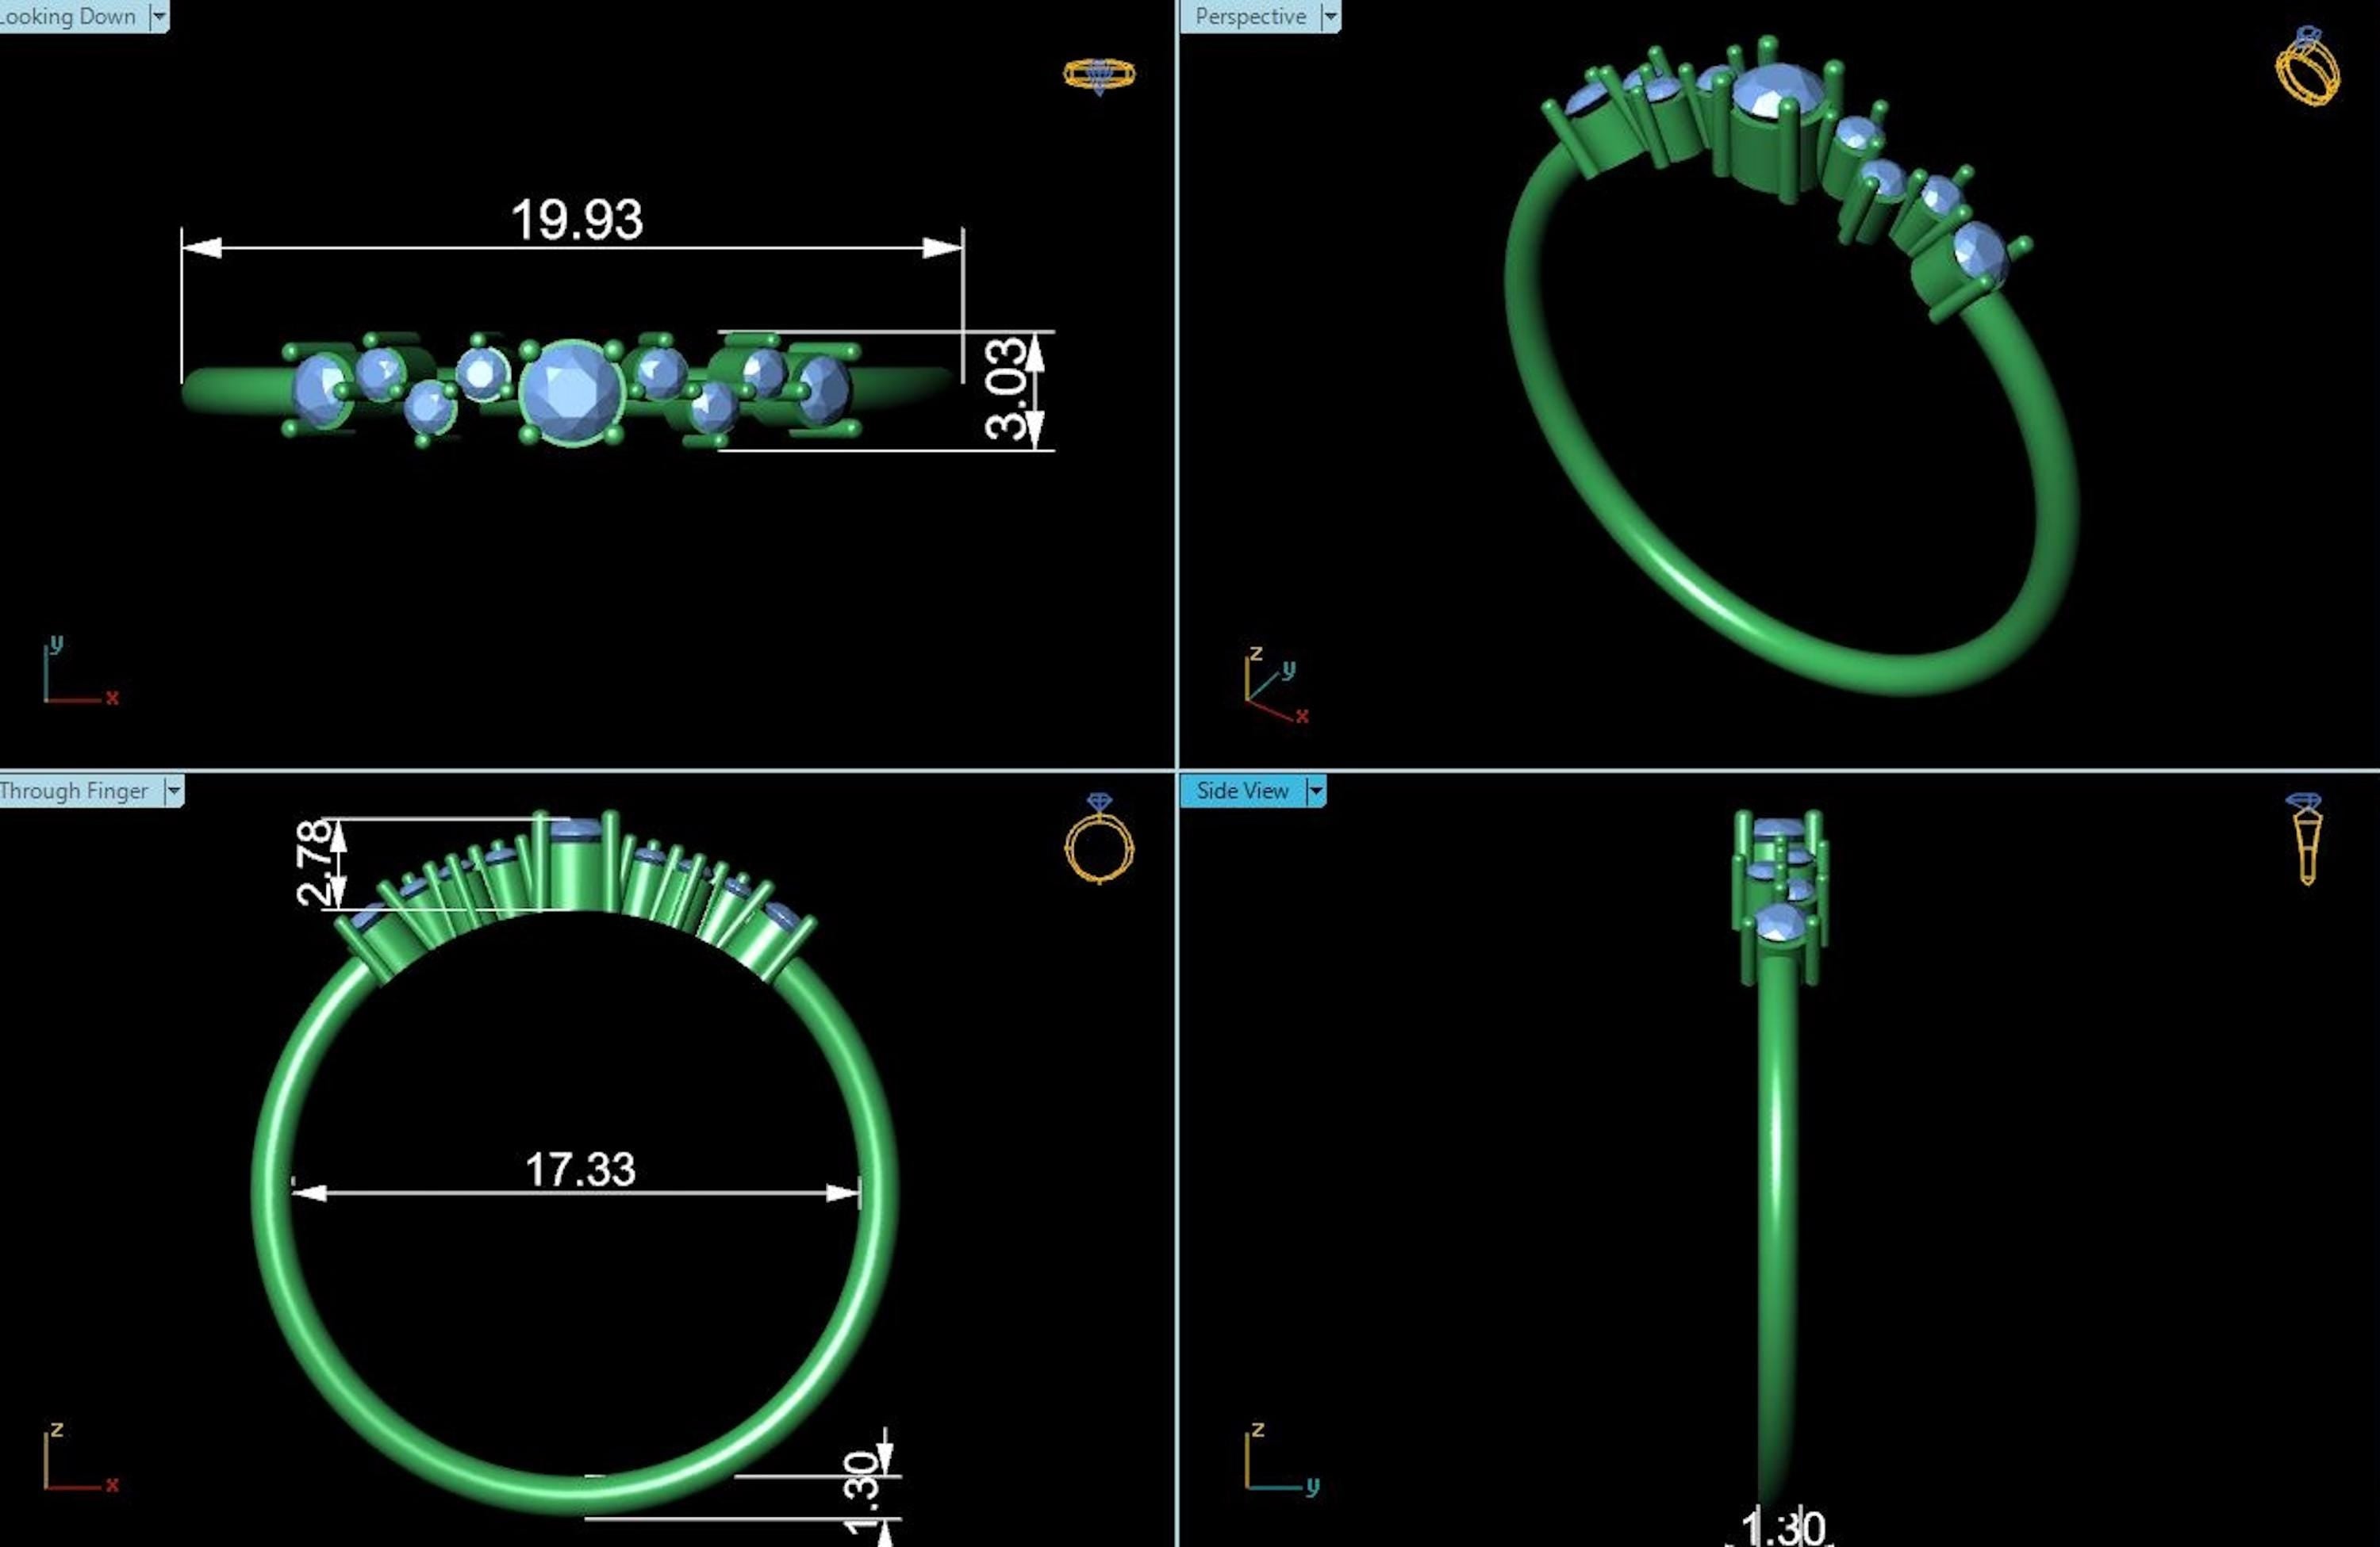Click the top-view ring icon in Looking Down viewport
2380x1547 pixels.
coord(1099,75)
